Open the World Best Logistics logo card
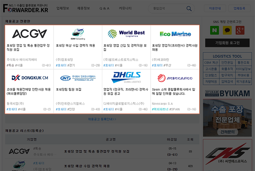The width and height of the screenshot is (255, 171). 126,34
